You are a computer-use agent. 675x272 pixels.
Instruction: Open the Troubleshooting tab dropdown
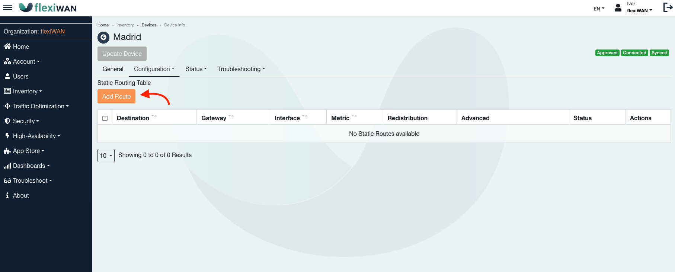[x=241, y=69]
